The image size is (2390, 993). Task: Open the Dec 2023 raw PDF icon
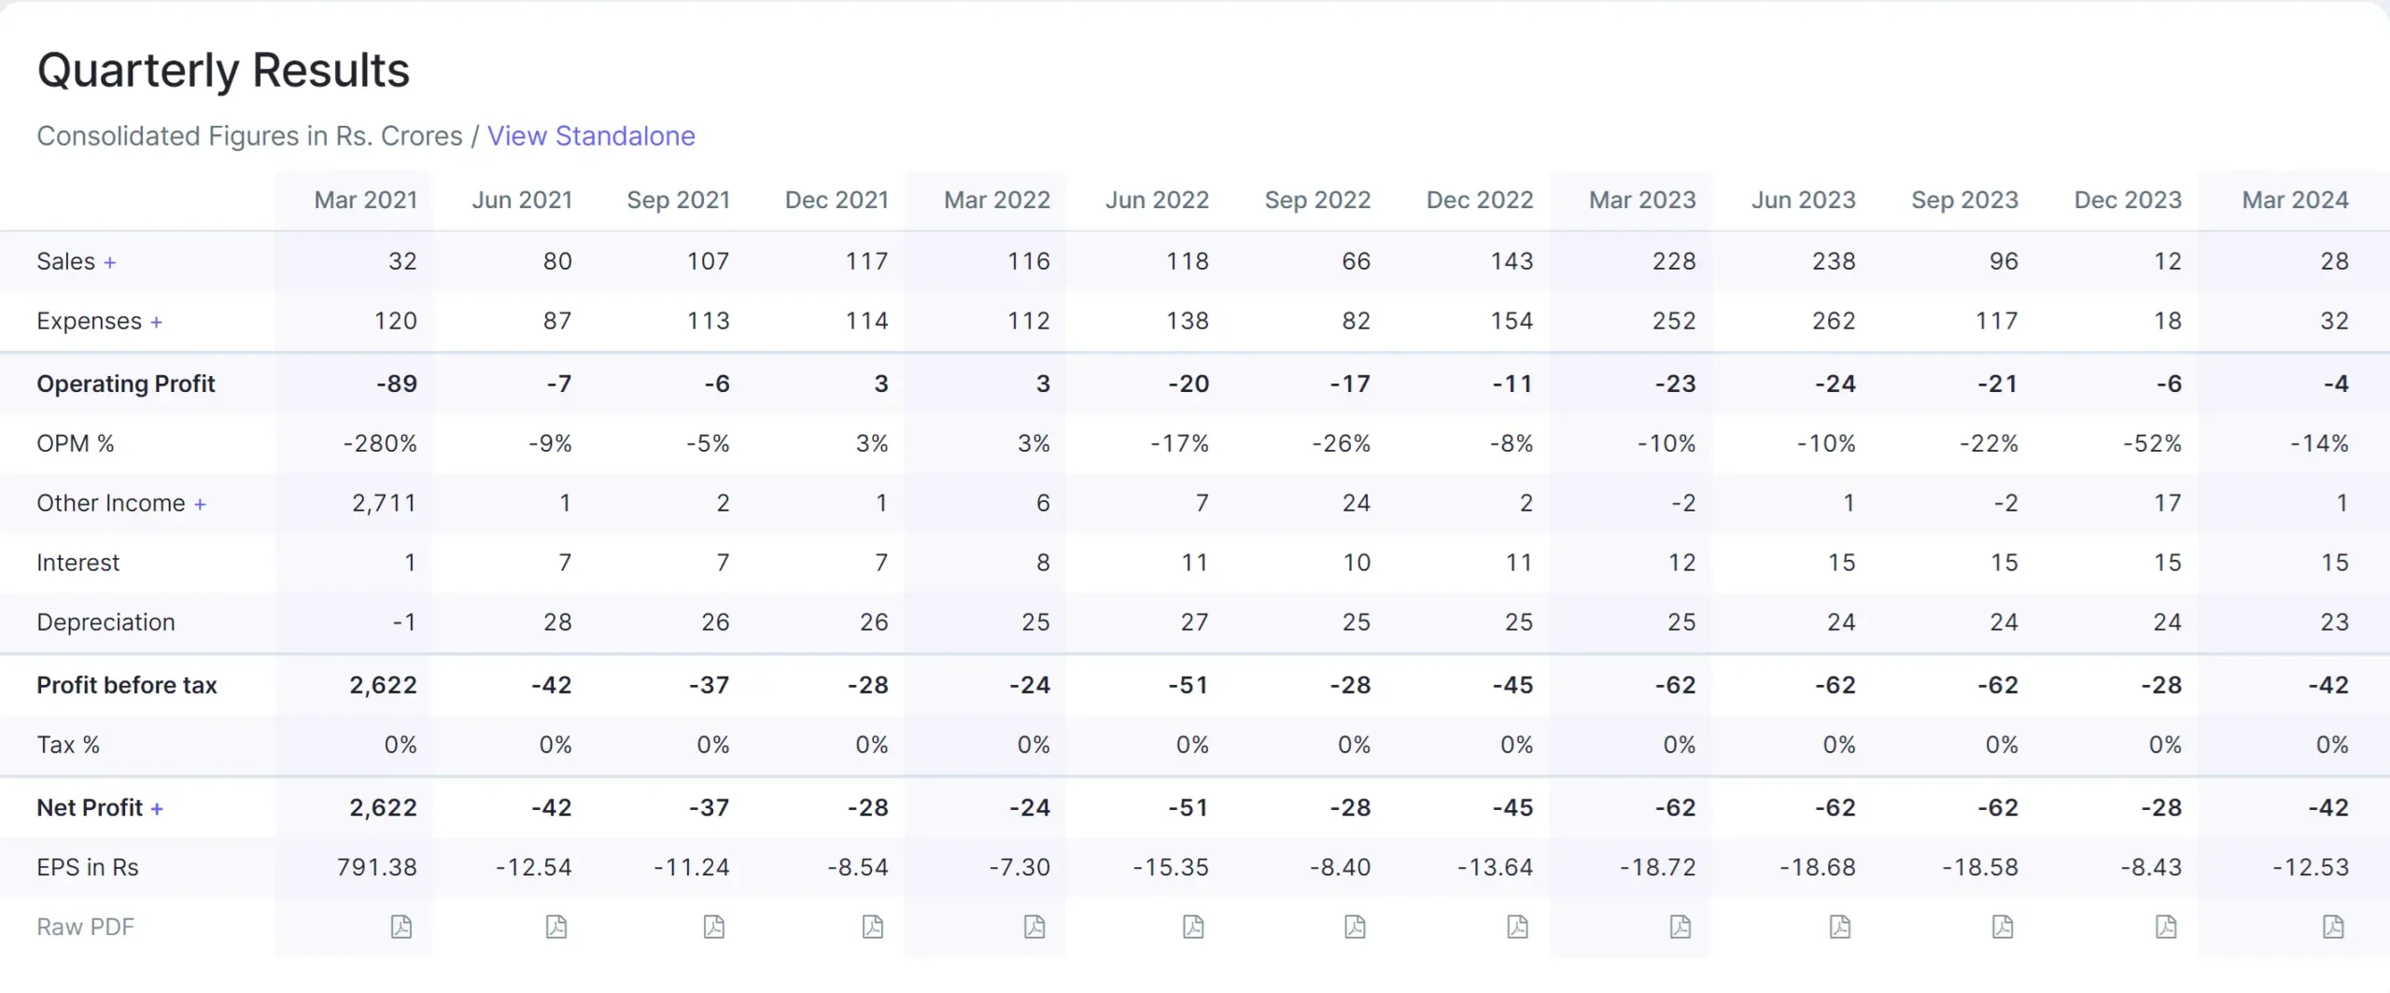tap(2166, 927)
